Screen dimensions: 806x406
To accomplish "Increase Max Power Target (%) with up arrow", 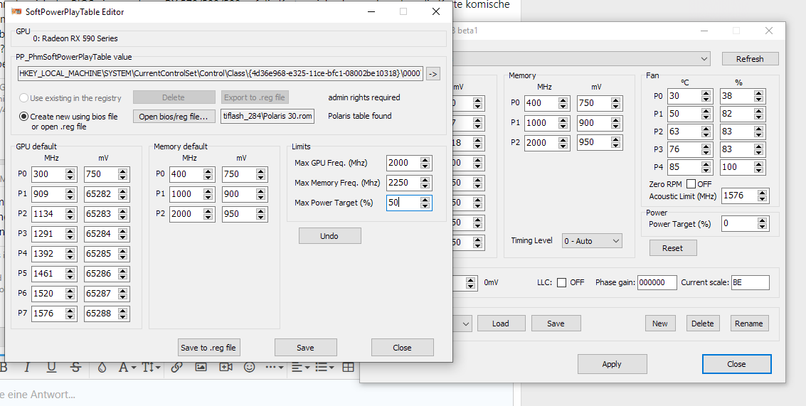I will click(x=425, y=200).
